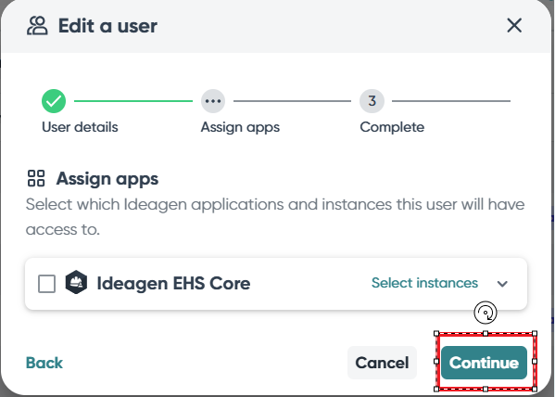Click the green checkmark User details step

point(54,101)
